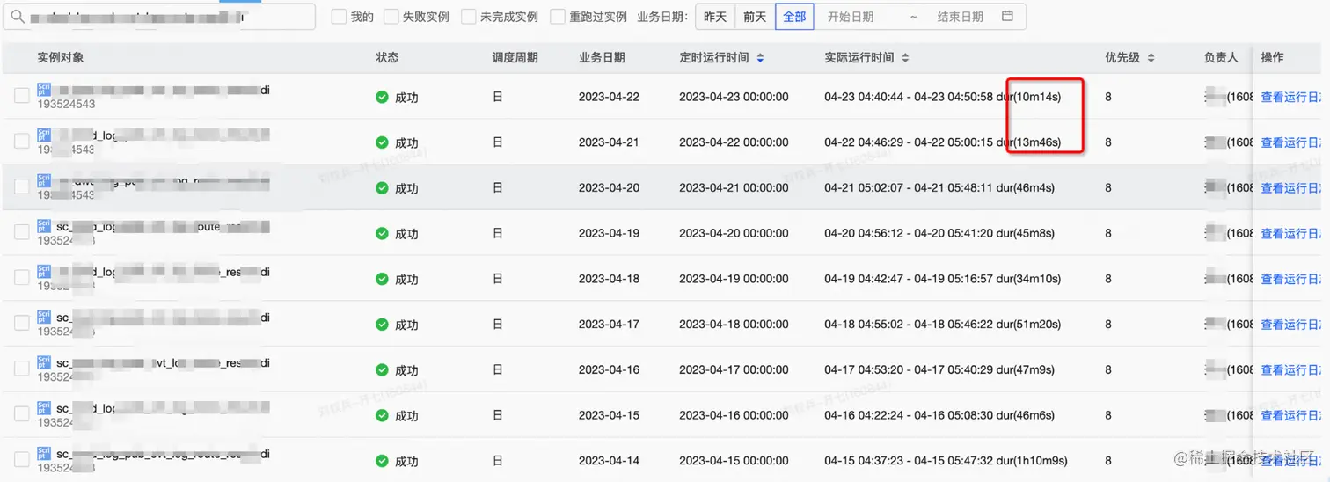Select the row checkbox for 2023-04-14 instance
This screenshot has height=482, width=1330.
(21, 460)
